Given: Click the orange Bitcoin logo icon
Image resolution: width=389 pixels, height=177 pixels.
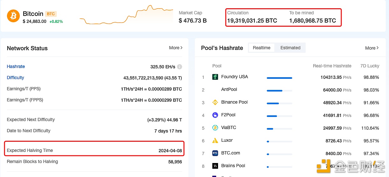Looking at the screenshot, I should point(13,16).
